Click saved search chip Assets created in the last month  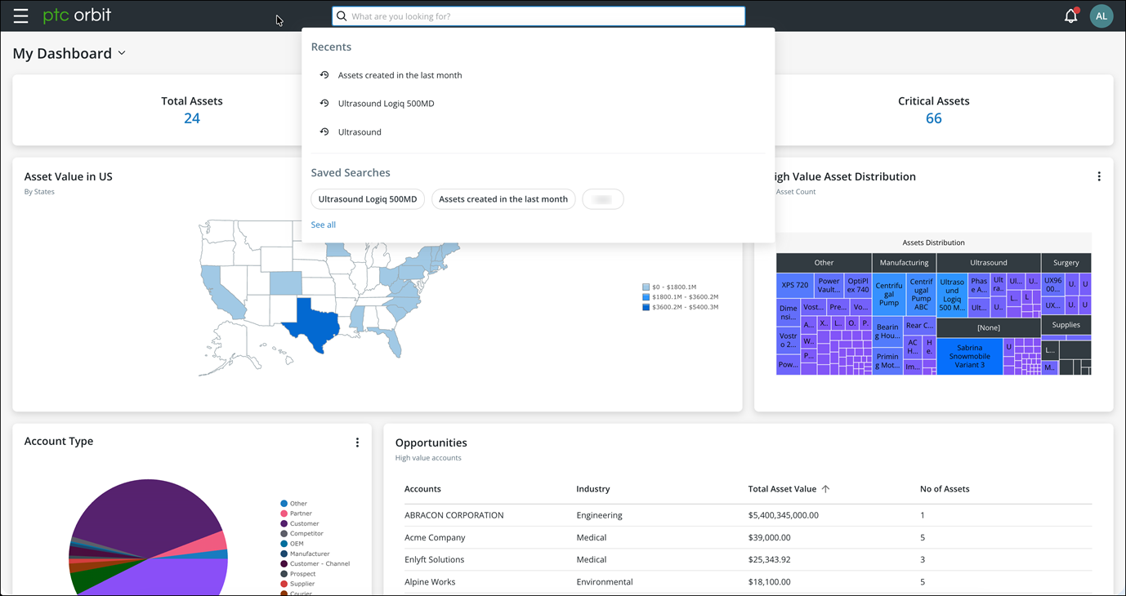(503, 199)
